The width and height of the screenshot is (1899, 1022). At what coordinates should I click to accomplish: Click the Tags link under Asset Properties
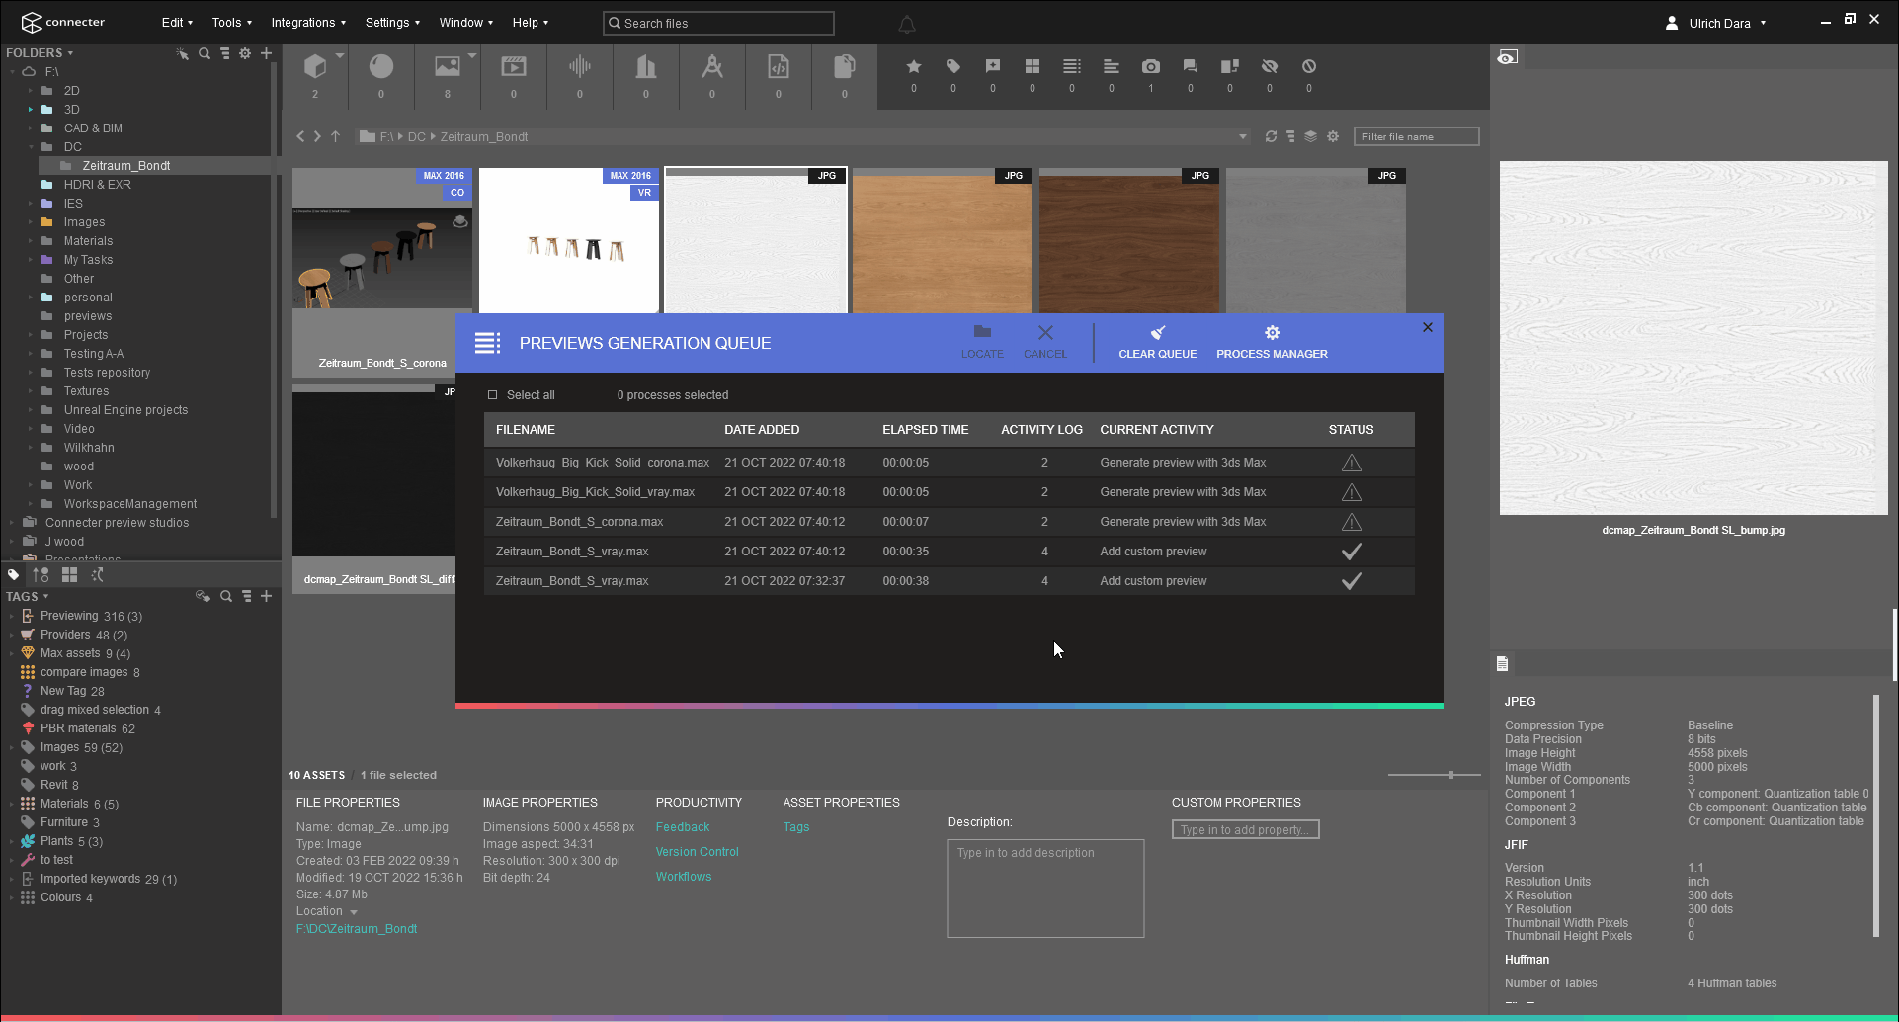click(796, 827)
